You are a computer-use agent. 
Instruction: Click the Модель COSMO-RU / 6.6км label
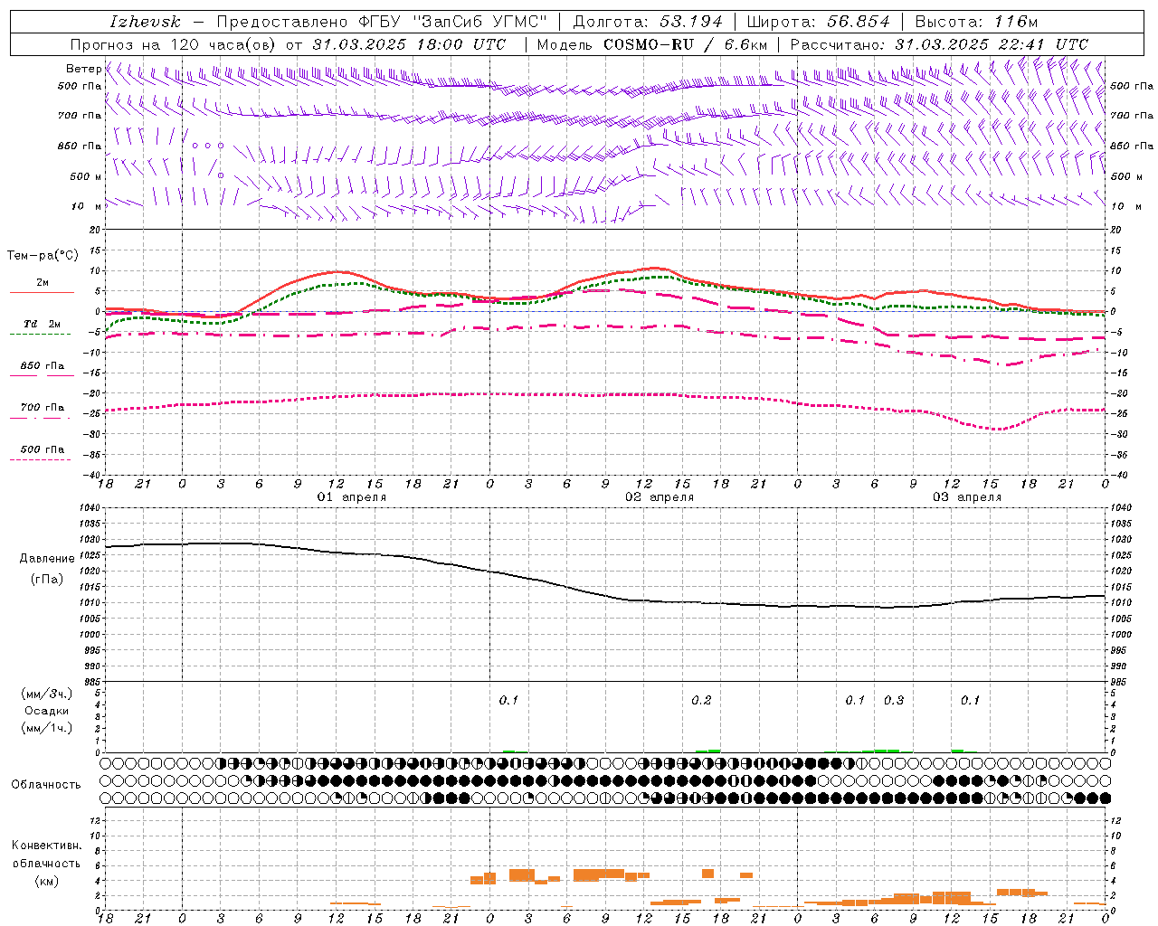pyautogui.click(x=651, y=44)
